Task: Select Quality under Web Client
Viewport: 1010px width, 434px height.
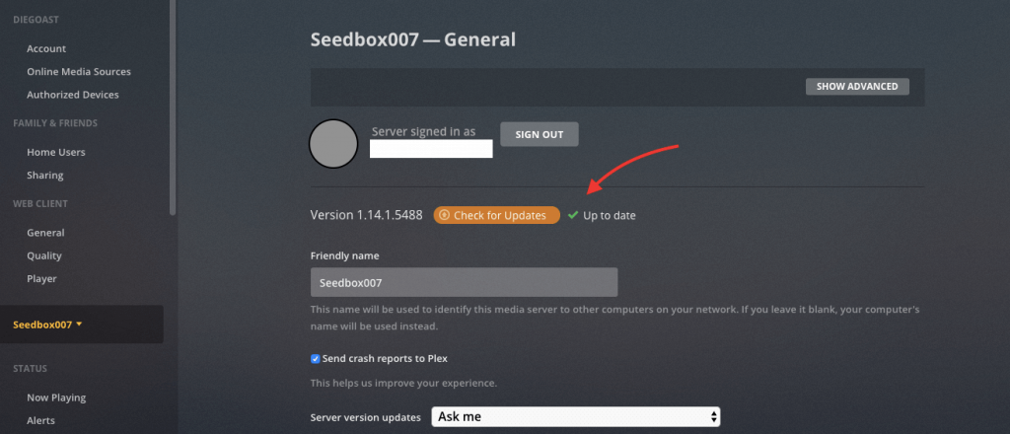Action: point(44,255)
